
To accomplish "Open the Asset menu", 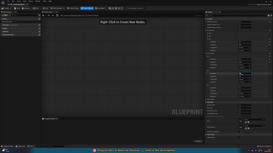I will tap(18, 1).
